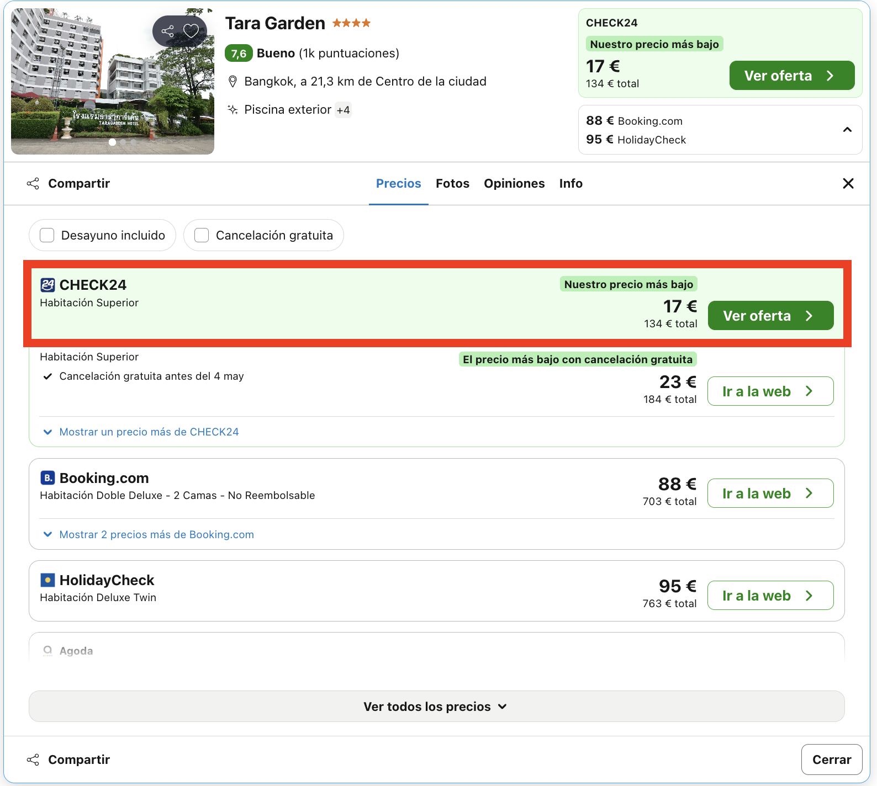Click the CHECK24 logo icon in offer row
The height and width of the screenshot is (786, 877).
click(47, 285)
